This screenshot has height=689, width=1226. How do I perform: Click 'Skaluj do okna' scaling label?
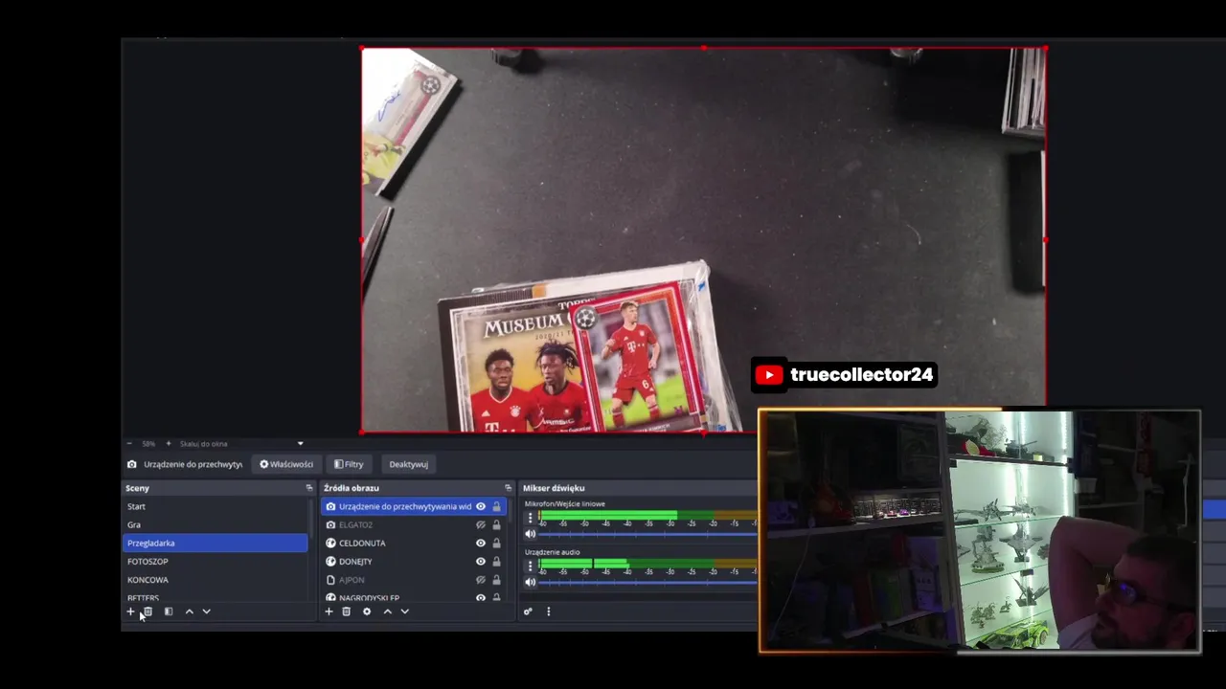[203, 444]
